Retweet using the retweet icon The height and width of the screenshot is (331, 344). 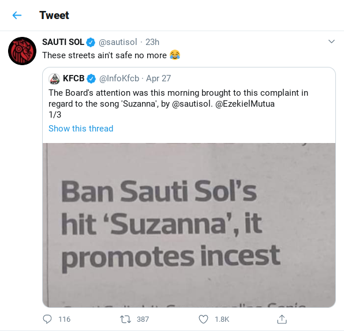(x=125, y=319)
